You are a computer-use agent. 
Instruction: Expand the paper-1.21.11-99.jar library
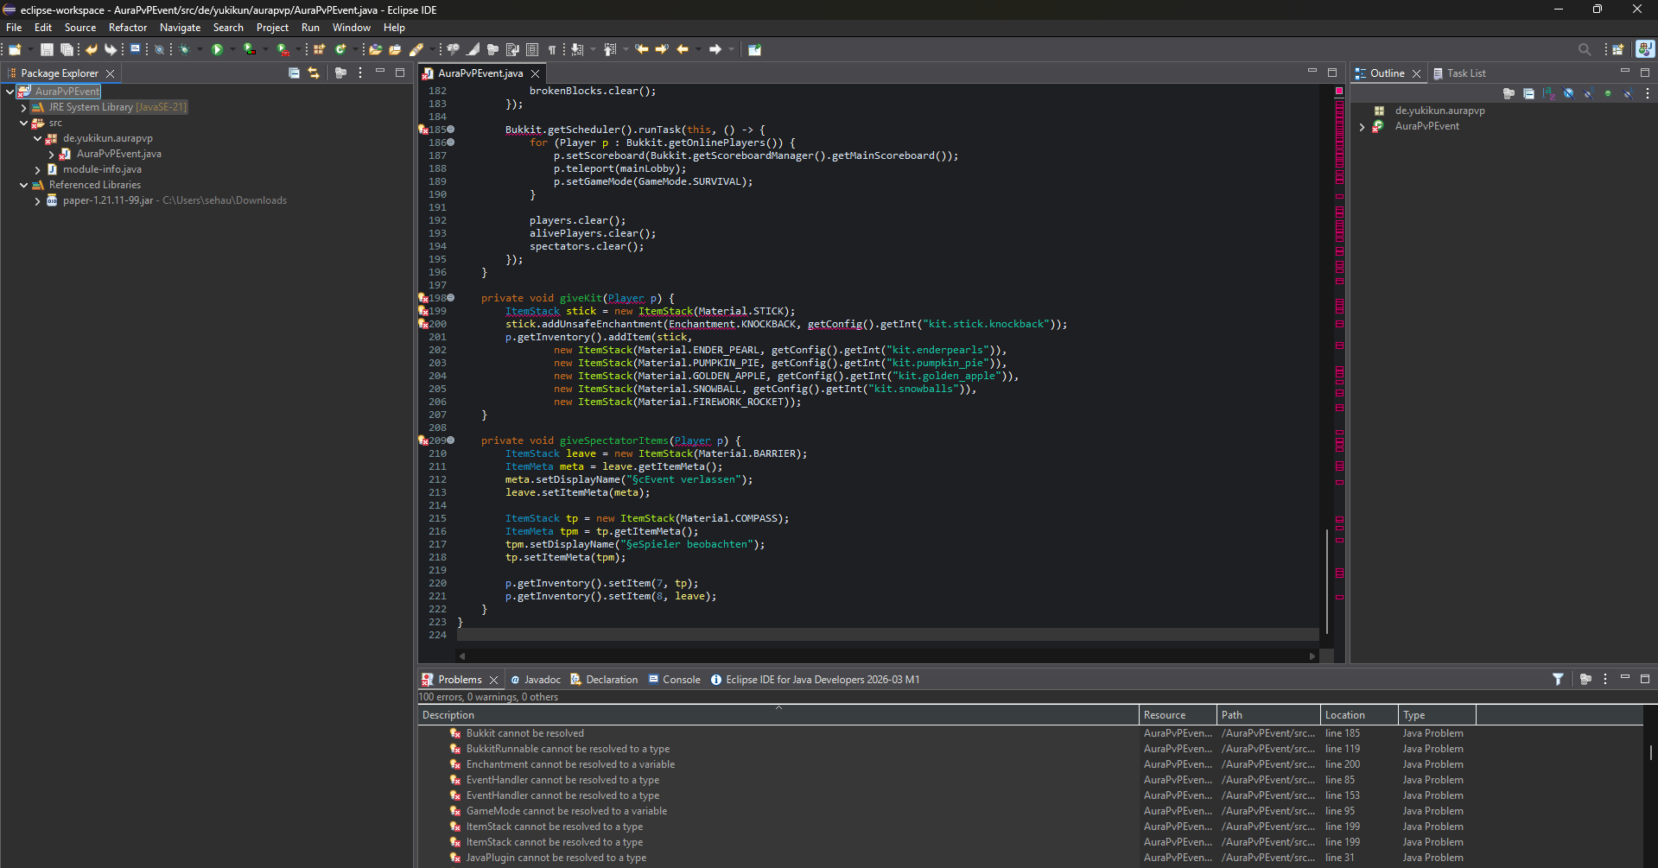coord(37,200)
